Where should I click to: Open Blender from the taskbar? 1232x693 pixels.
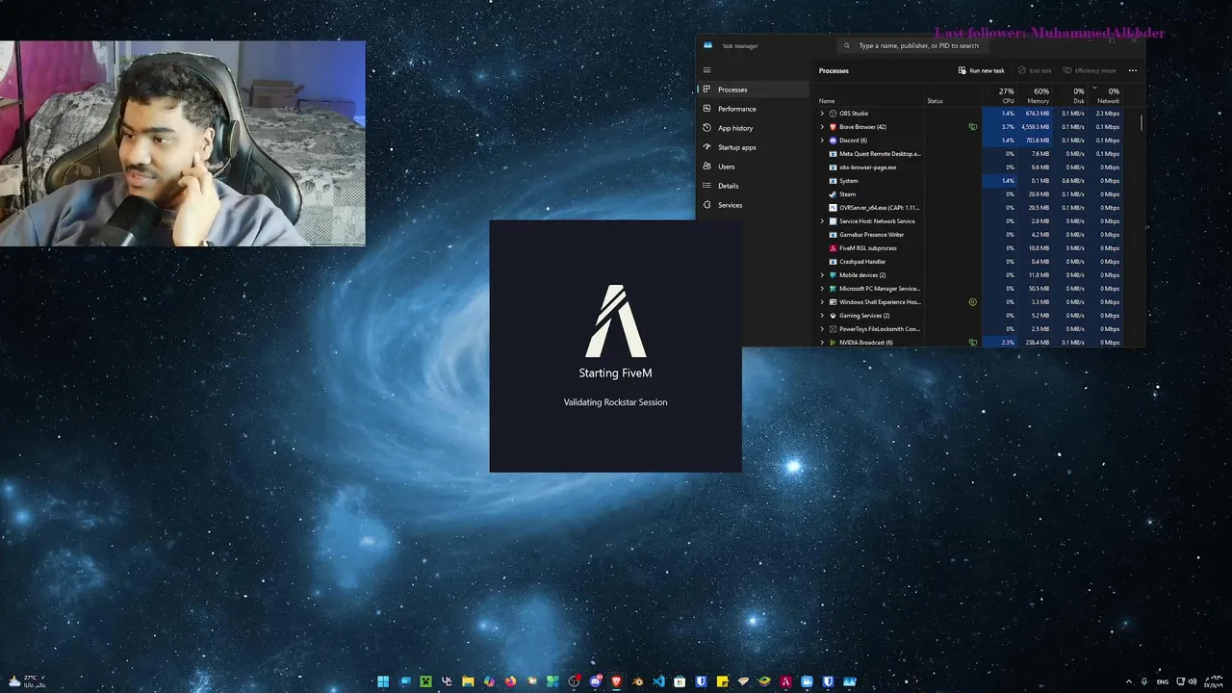click(637, 681)
